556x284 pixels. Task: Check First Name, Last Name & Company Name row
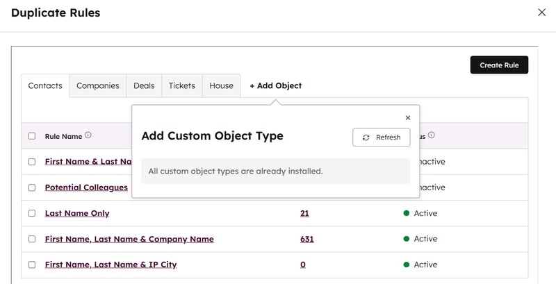pyautogui.click(x=32, y=239)
